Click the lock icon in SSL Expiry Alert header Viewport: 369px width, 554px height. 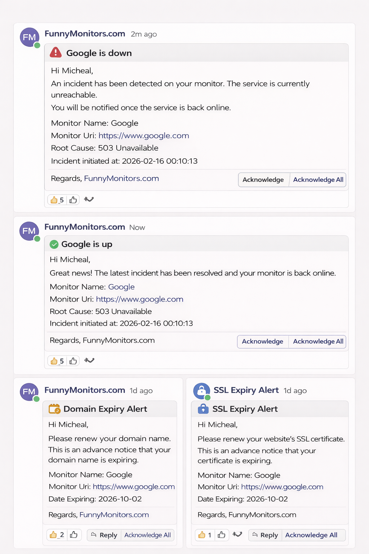203,409
